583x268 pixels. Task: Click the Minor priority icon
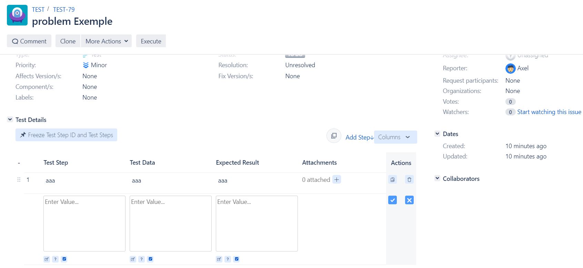(86, 65)
